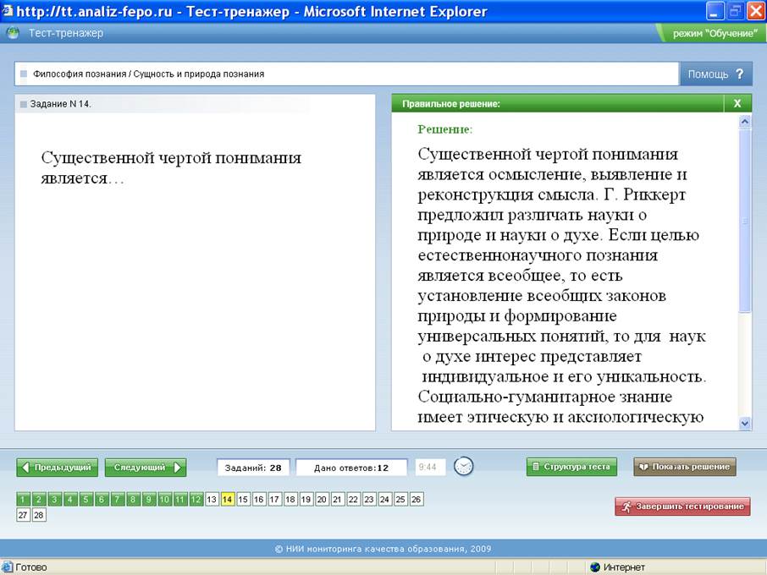Click the solution panel scroll-down arrow
This screenshot has height=575, width=767.
[x=744, y=423]
